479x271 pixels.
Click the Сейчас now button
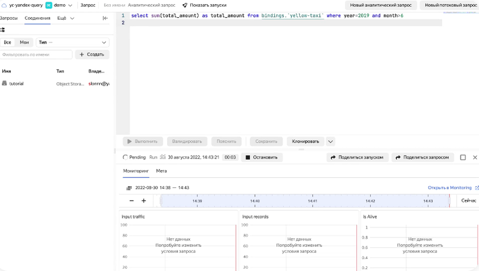pyautogui.click(x=469, y=201)
